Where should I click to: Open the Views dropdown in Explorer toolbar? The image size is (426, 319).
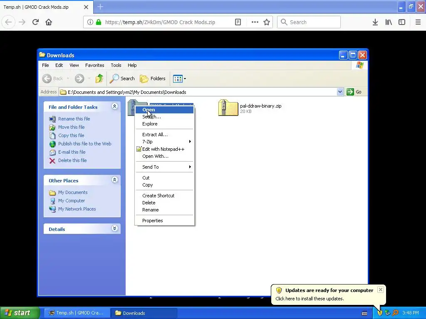pos(179,79)
